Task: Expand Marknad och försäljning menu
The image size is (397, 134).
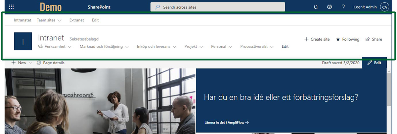Action: click(104, 47)
